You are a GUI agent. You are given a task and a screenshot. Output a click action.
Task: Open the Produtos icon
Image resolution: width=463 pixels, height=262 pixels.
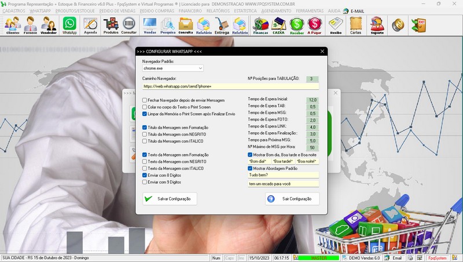point(111,26)
